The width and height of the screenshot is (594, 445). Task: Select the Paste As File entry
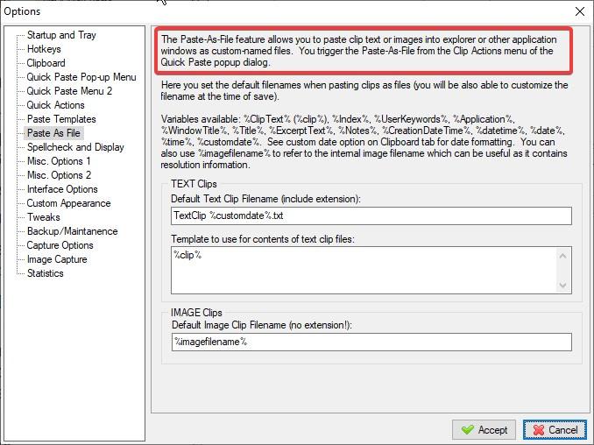click(x=53, y=133)
